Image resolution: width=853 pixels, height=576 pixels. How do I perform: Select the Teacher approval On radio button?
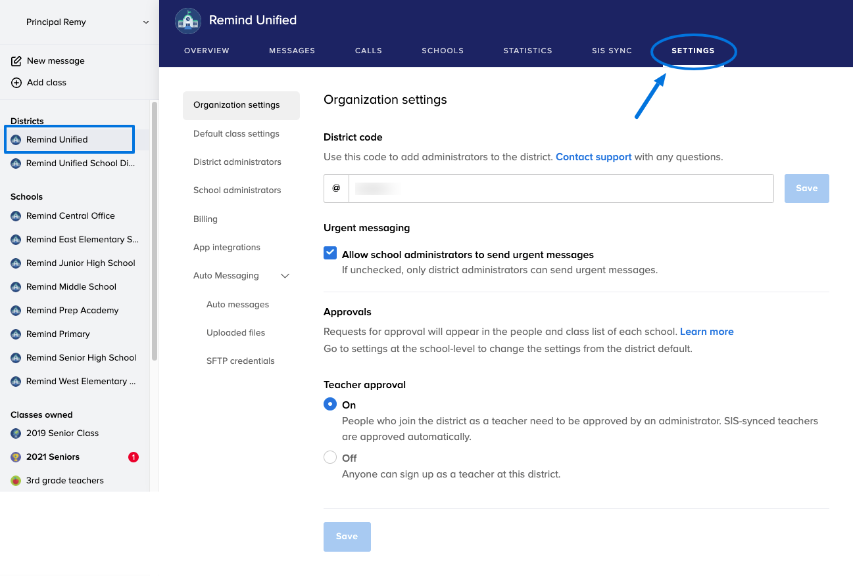point(330,405)
